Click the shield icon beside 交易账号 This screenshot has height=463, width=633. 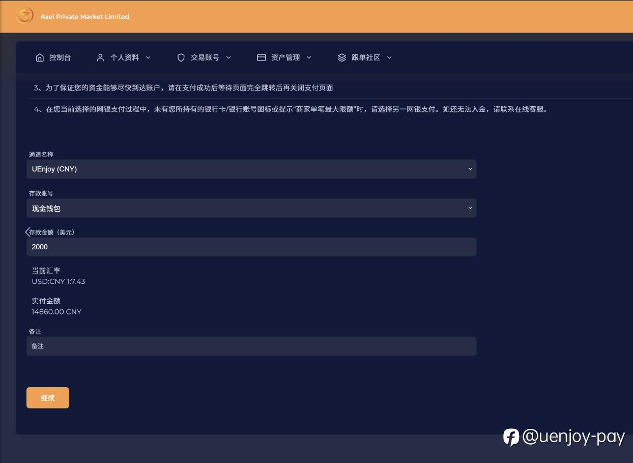(x=181, y=57)
